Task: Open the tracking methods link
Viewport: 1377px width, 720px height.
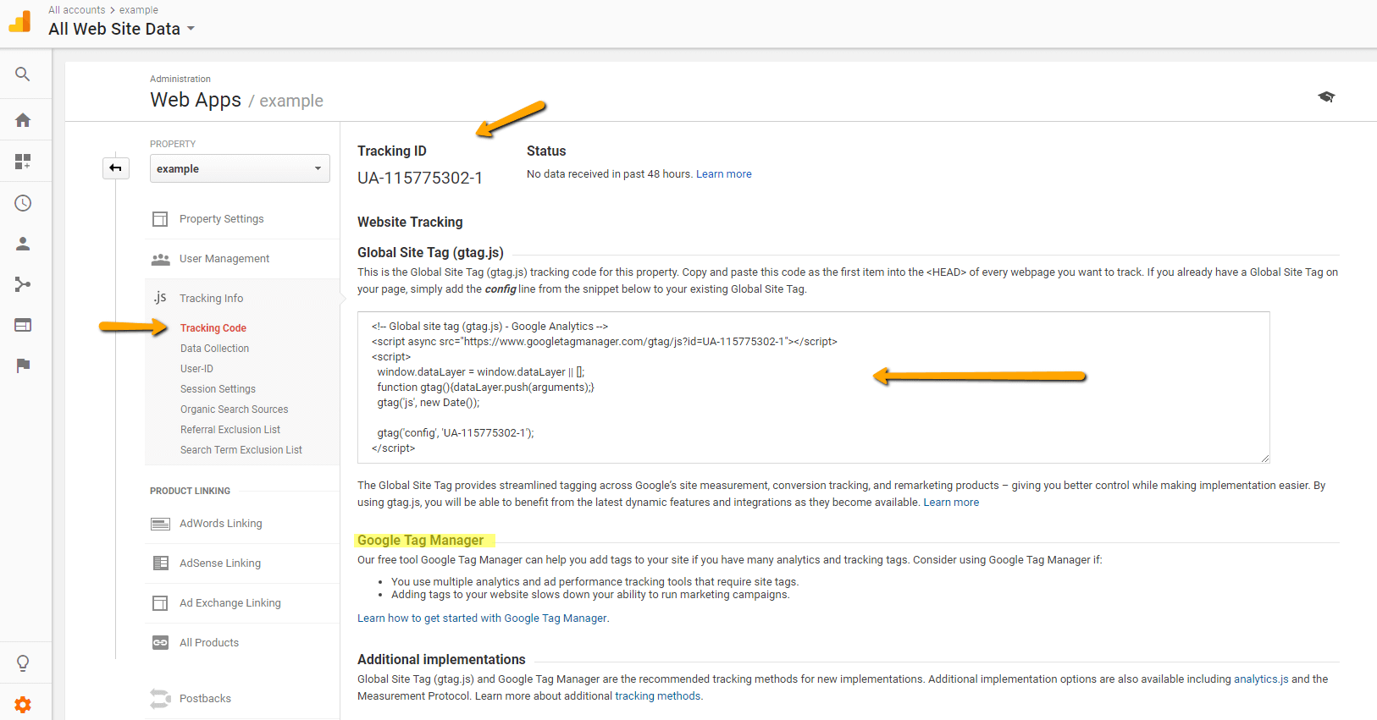Action: point(658,696)
